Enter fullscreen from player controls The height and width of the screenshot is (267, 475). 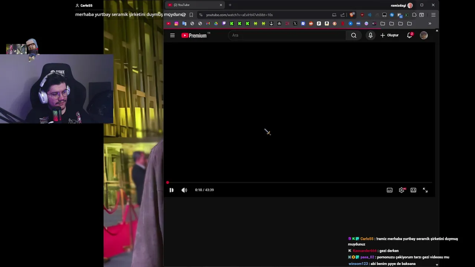point(425,190)
